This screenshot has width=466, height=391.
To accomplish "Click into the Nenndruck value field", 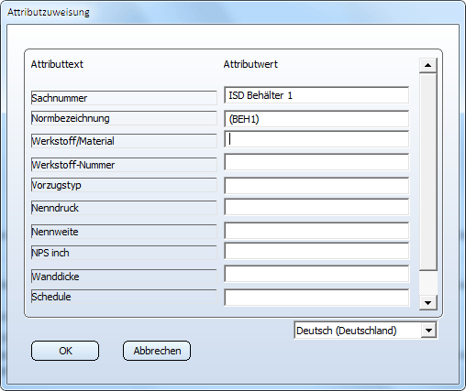I will pos(316,207).
